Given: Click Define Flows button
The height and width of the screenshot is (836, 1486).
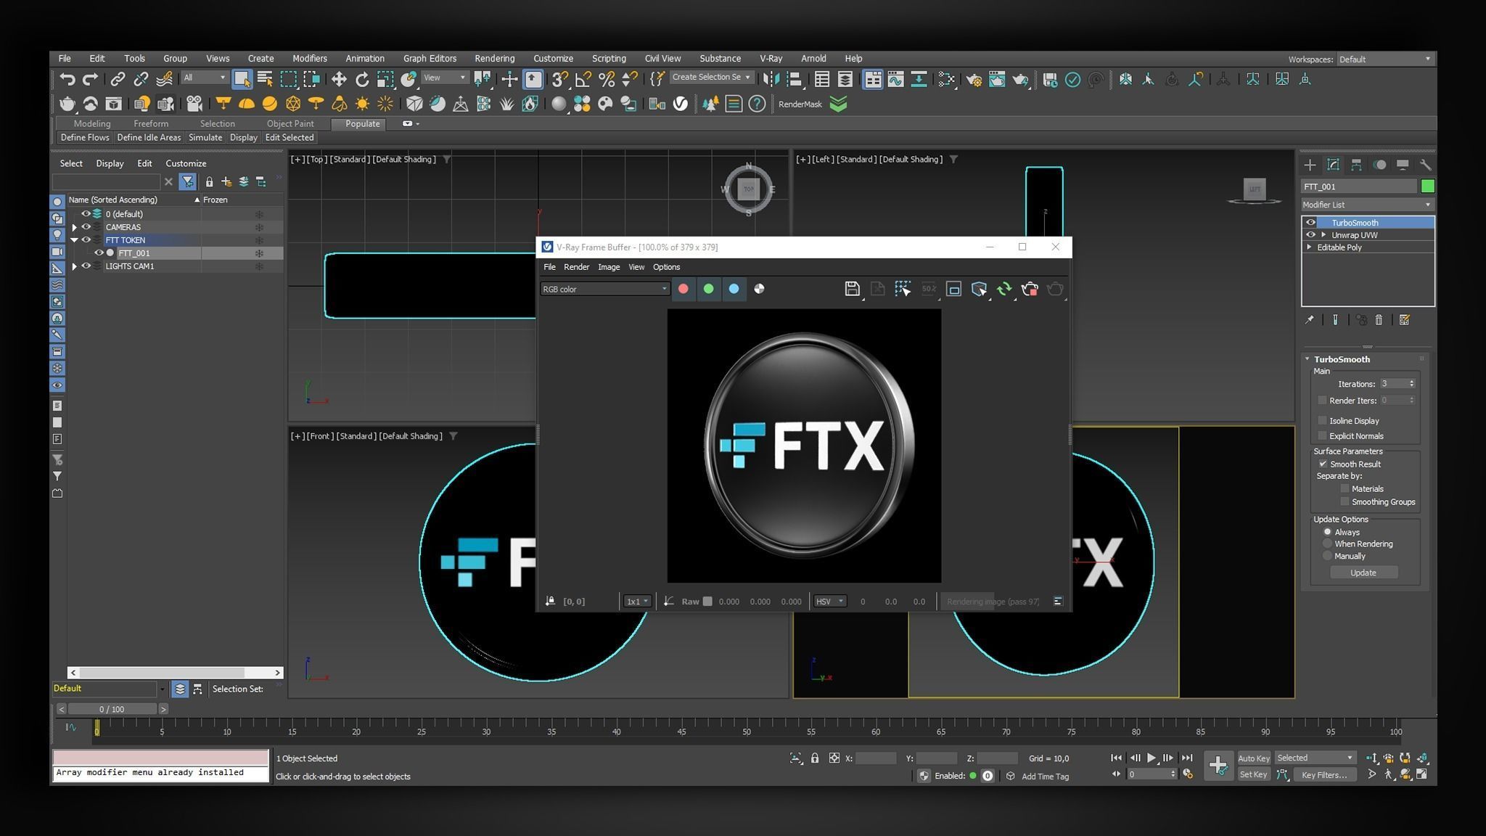Looking at the screenshot, I should [x=85, y=137].
